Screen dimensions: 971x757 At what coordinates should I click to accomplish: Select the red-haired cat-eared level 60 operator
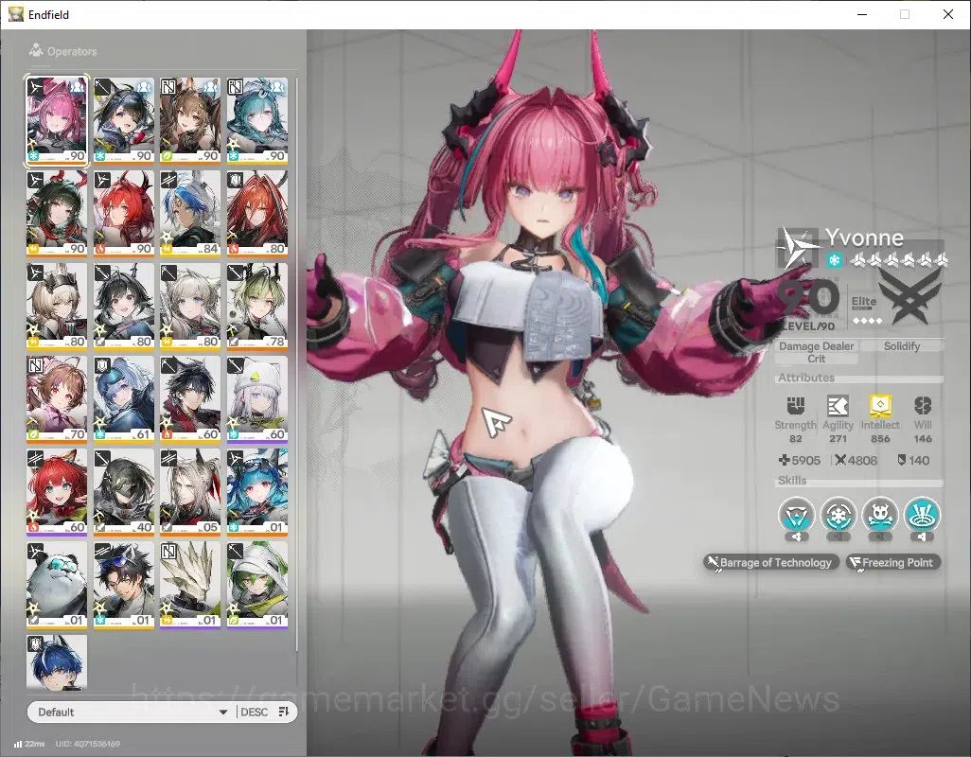57,492
